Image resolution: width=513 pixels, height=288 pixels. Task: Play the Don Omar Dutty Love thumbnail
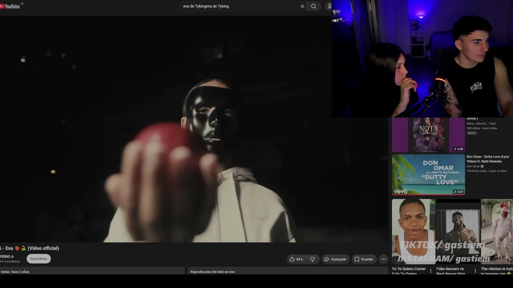[x=428, y=175]
